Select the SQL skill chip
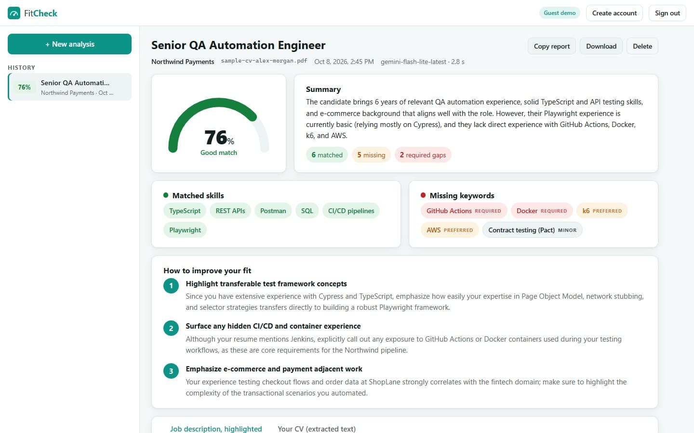Image resolution: width=694 pixels, height=433 pixels. 307,211
